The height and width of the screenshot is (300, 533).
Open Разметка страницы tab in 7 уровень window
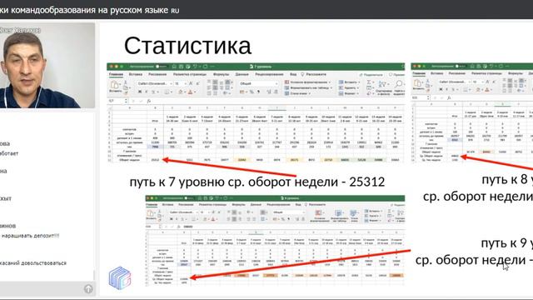click(190, 74)
